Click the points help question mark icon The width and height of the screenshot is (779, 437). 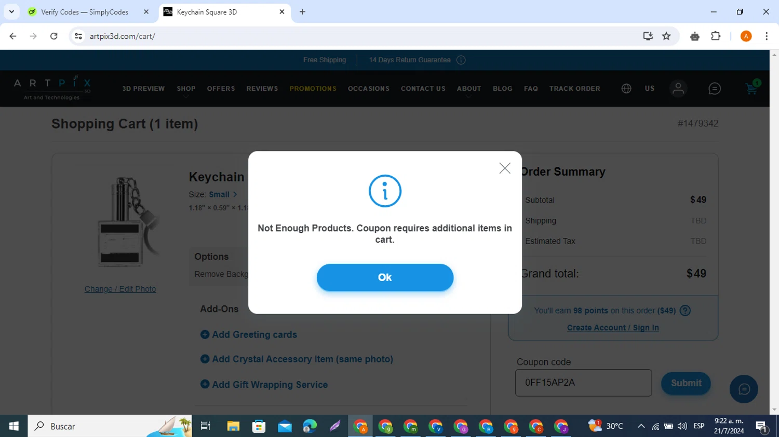(x=685, y=311)
